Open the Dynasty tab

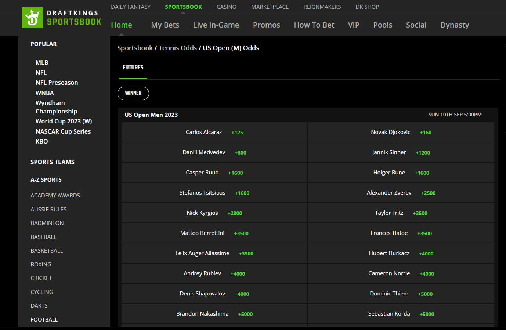[x=455, y=25]
